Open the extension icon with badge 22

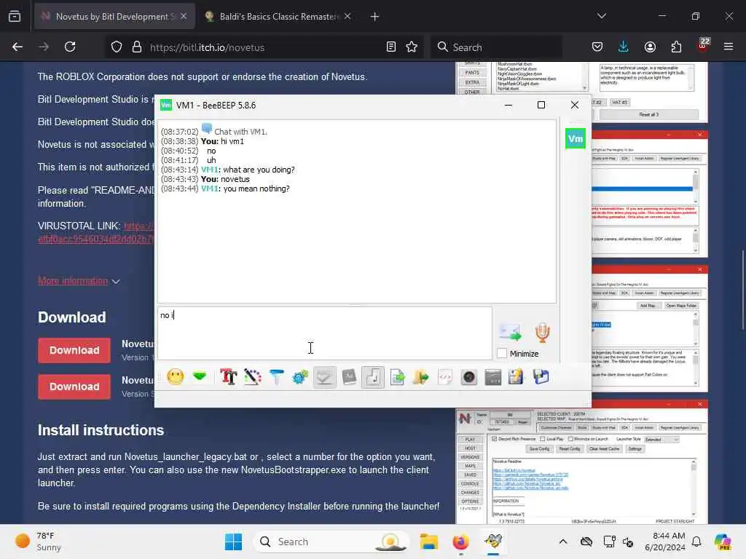pyautogui.click(x=703, y=46)
